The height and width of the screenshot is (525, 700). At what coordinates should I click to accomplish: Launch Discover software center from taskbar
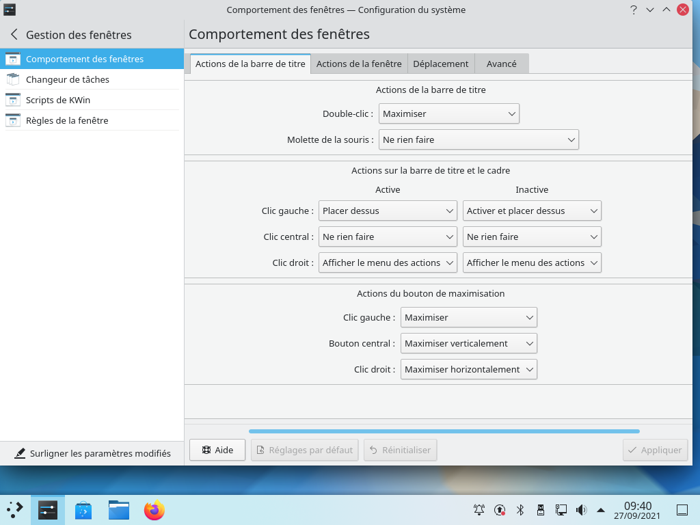coord(83,510)
